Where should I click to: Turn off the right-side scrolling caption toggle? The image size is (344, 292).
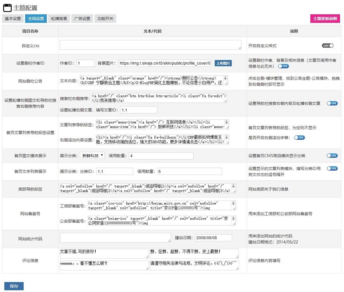click(x=299, y=137)
